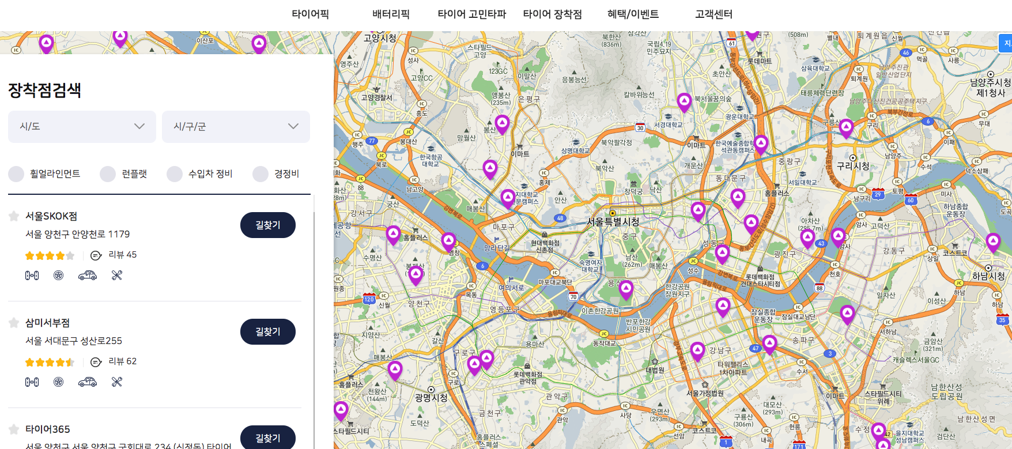
Task: Open the 시/구/군 district dropdown
Action: pos(236,127)
